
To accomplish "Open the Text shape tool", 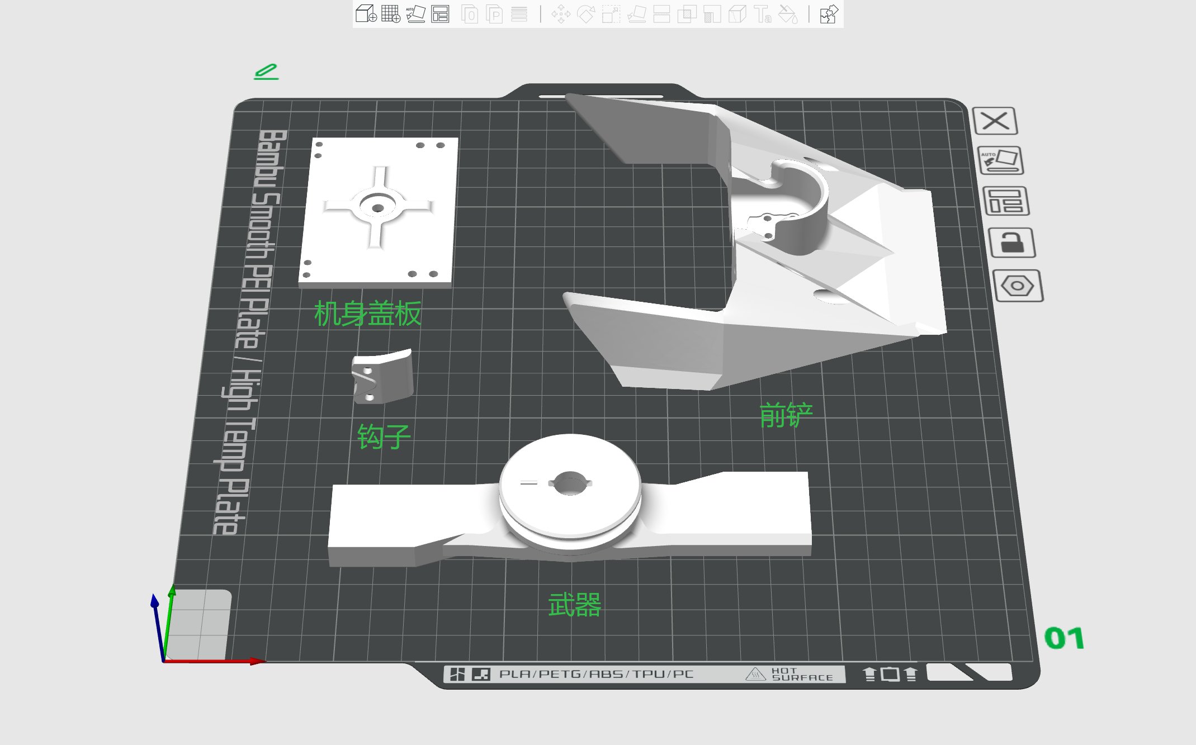I will pos(763,14).
